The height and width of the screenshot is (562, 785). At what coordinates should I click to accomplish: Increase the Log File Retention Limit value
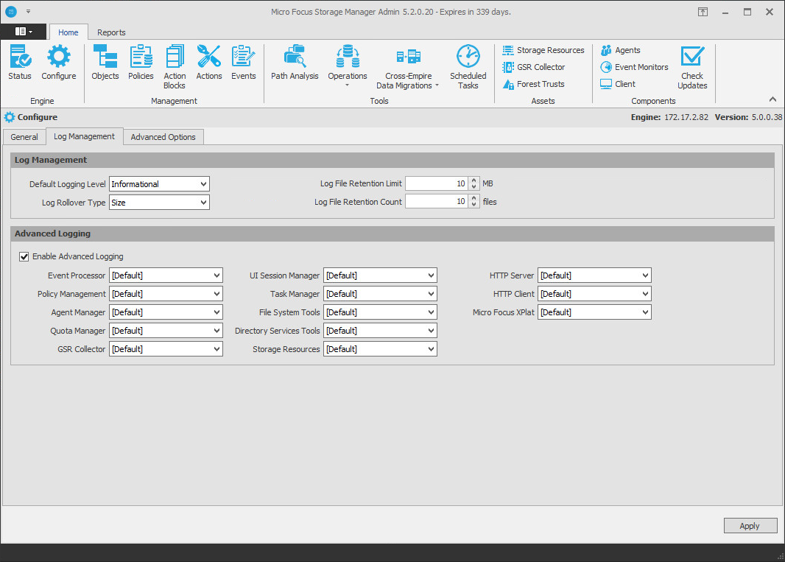[474, 180]
